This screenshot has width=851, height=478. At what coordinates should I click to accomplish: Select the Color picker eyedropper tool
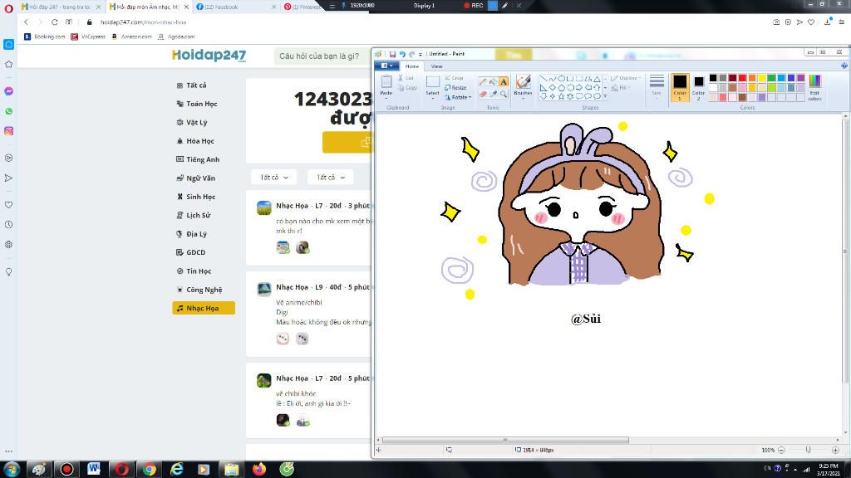(x=493, y=94)
